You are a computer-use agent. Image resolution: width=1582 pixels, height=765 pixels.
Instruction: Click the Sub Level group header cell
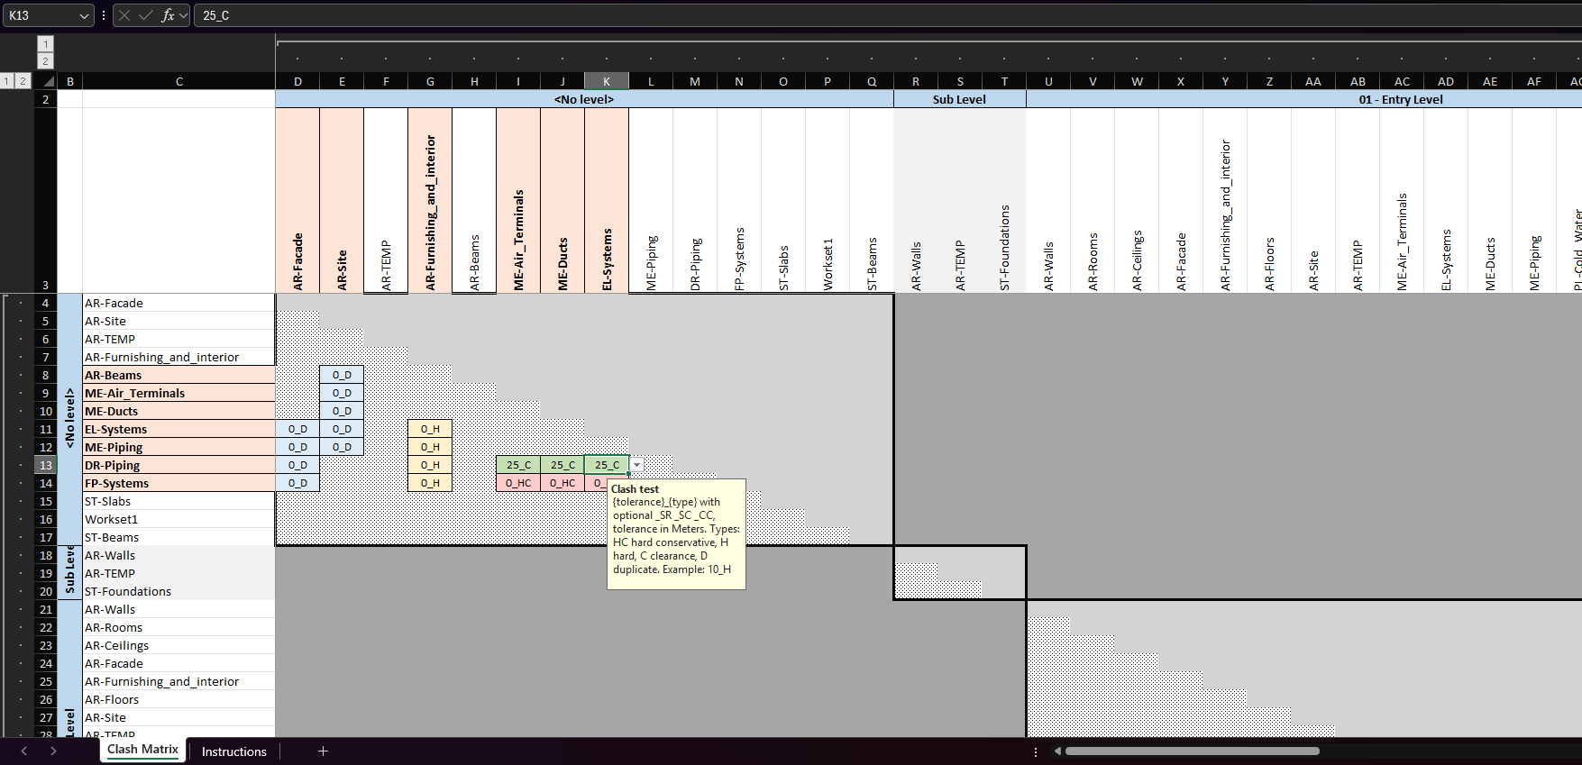click(x=959, y=99)
